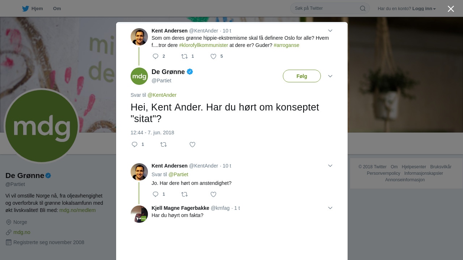Retweet the "Jo. Har dere hørt om anstendighet?" reply
The image size is (463, 260).
184,194
